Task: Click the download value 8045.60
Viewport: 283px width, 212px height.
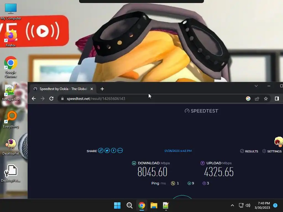Action: (x=152, y=172)
